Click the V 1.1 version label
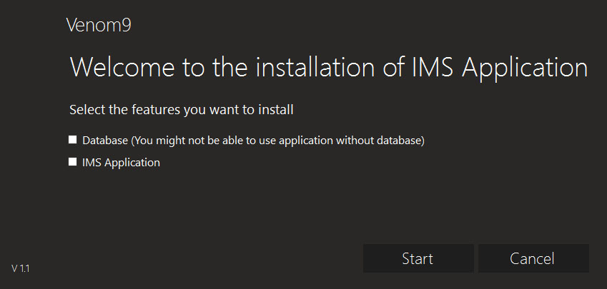The height and width of the screenshot is (289, 607). click(x=21, y=268)
